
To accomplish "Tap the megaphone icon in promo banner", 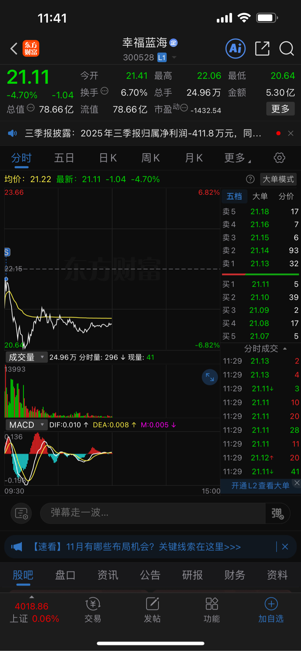I will point(16,547).
